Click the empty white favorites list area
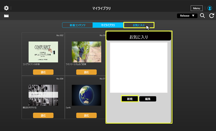This screenshot has width=216, height=131. click(x=138, y=68)
